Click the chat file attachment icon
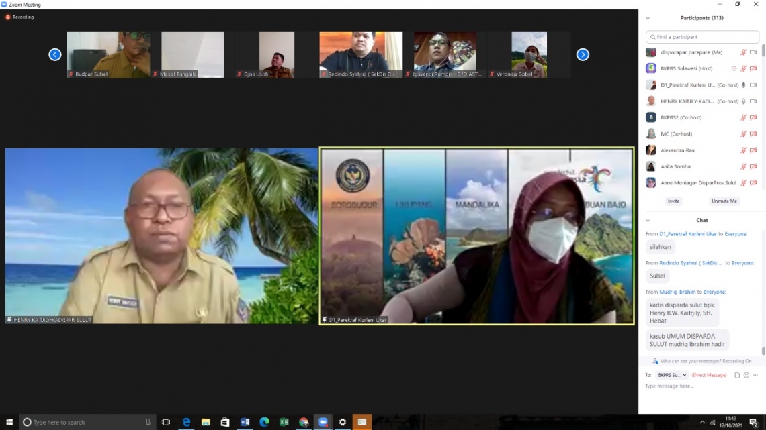 pyautogui.click(x=736, y=375)
